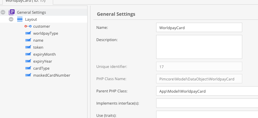Select the customer field in tree
This screenshot has width=258, height=118.
pos(42,26)
